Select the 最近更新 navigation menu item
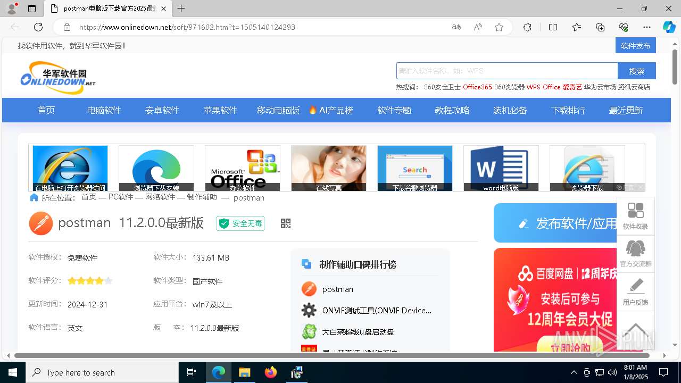Screen dimensions: 681x383 [626, 110]
